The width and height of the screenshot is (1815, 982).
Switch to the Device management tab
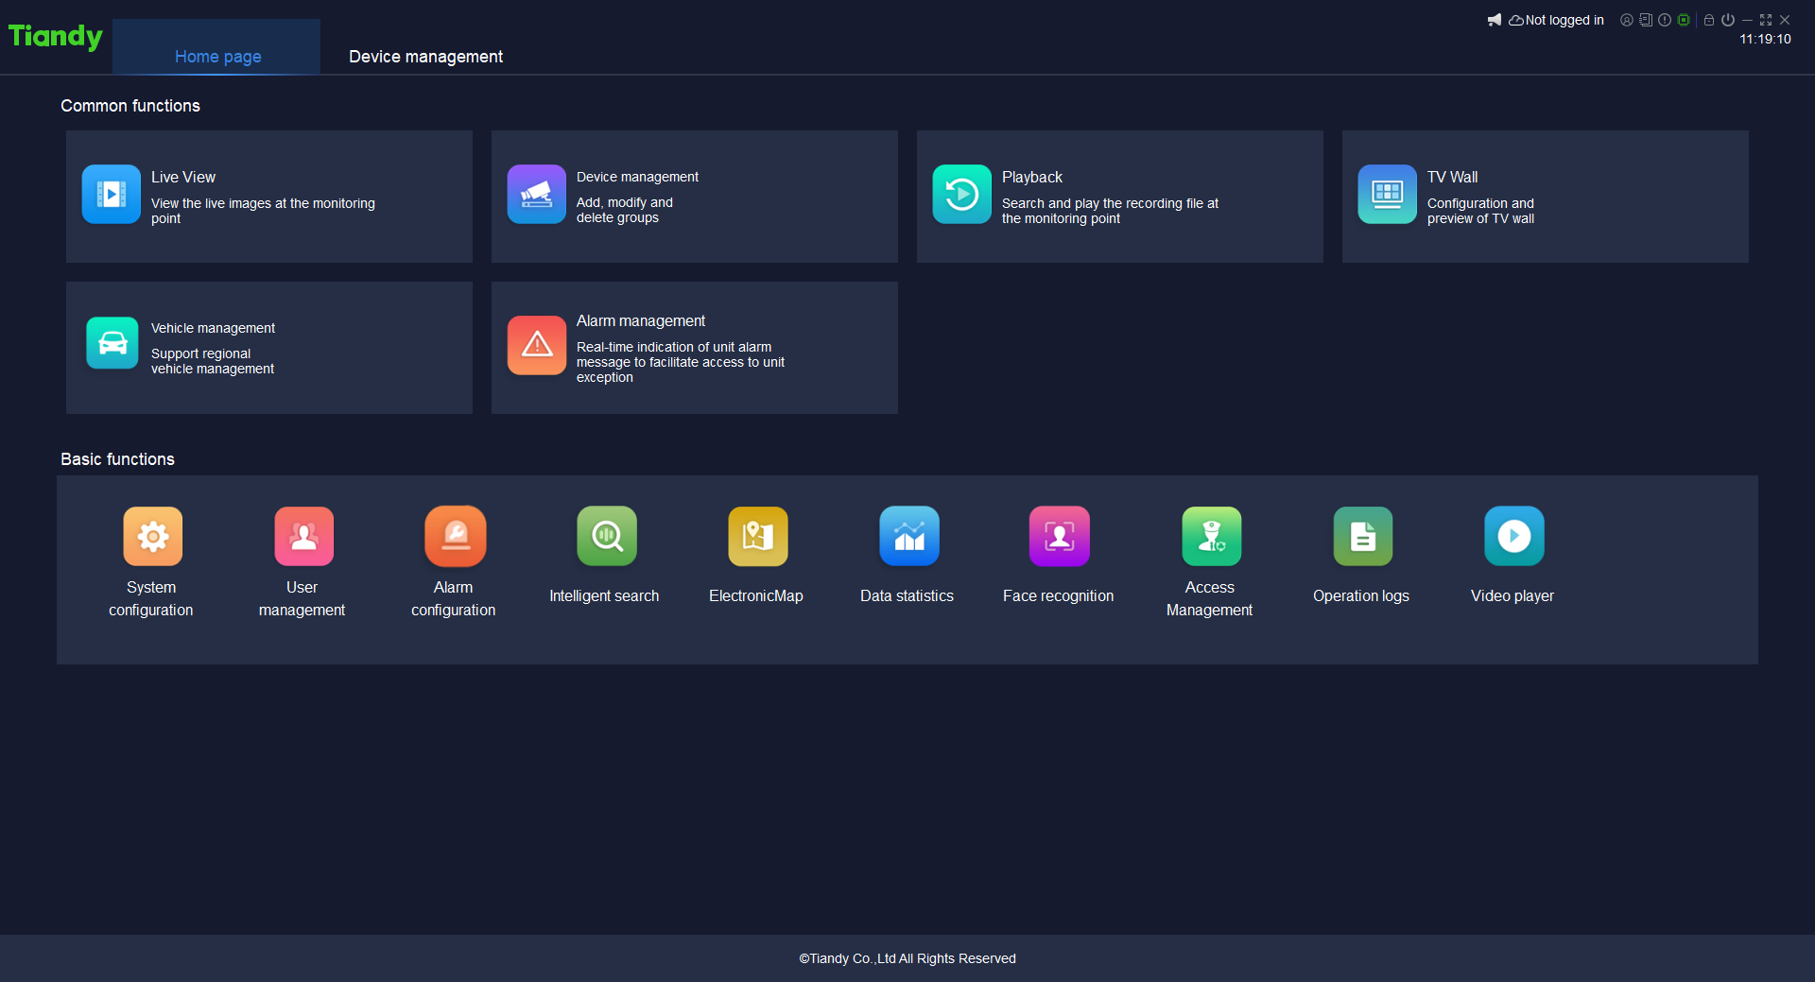coord(425,57)
